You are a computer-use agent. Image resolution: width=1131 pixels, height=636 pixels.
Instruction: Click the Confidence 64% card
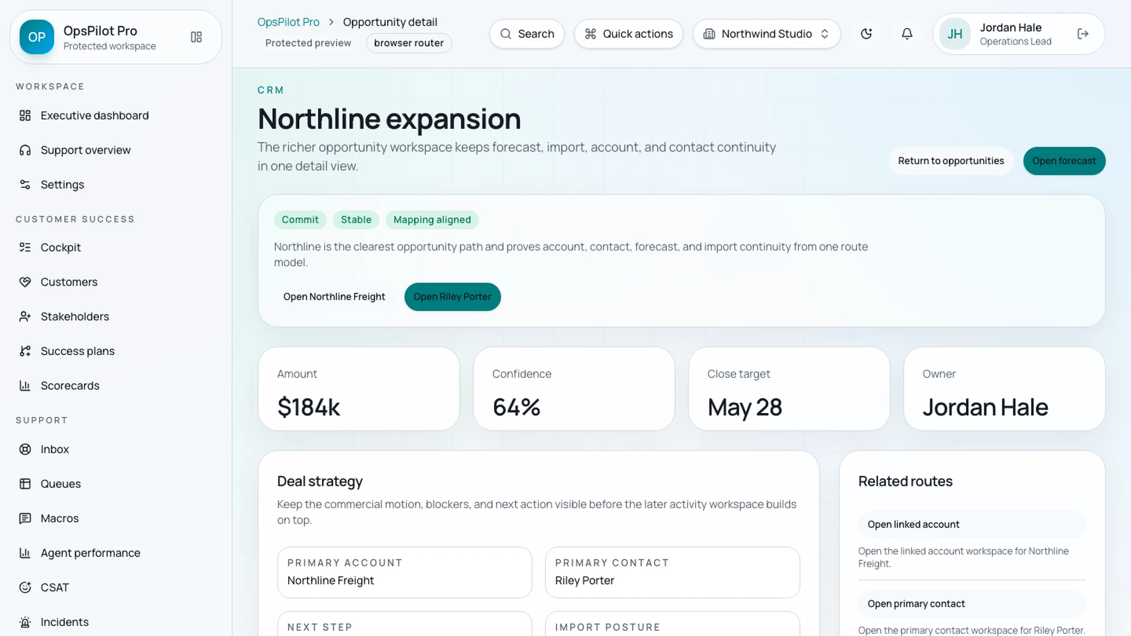(574, 389)
